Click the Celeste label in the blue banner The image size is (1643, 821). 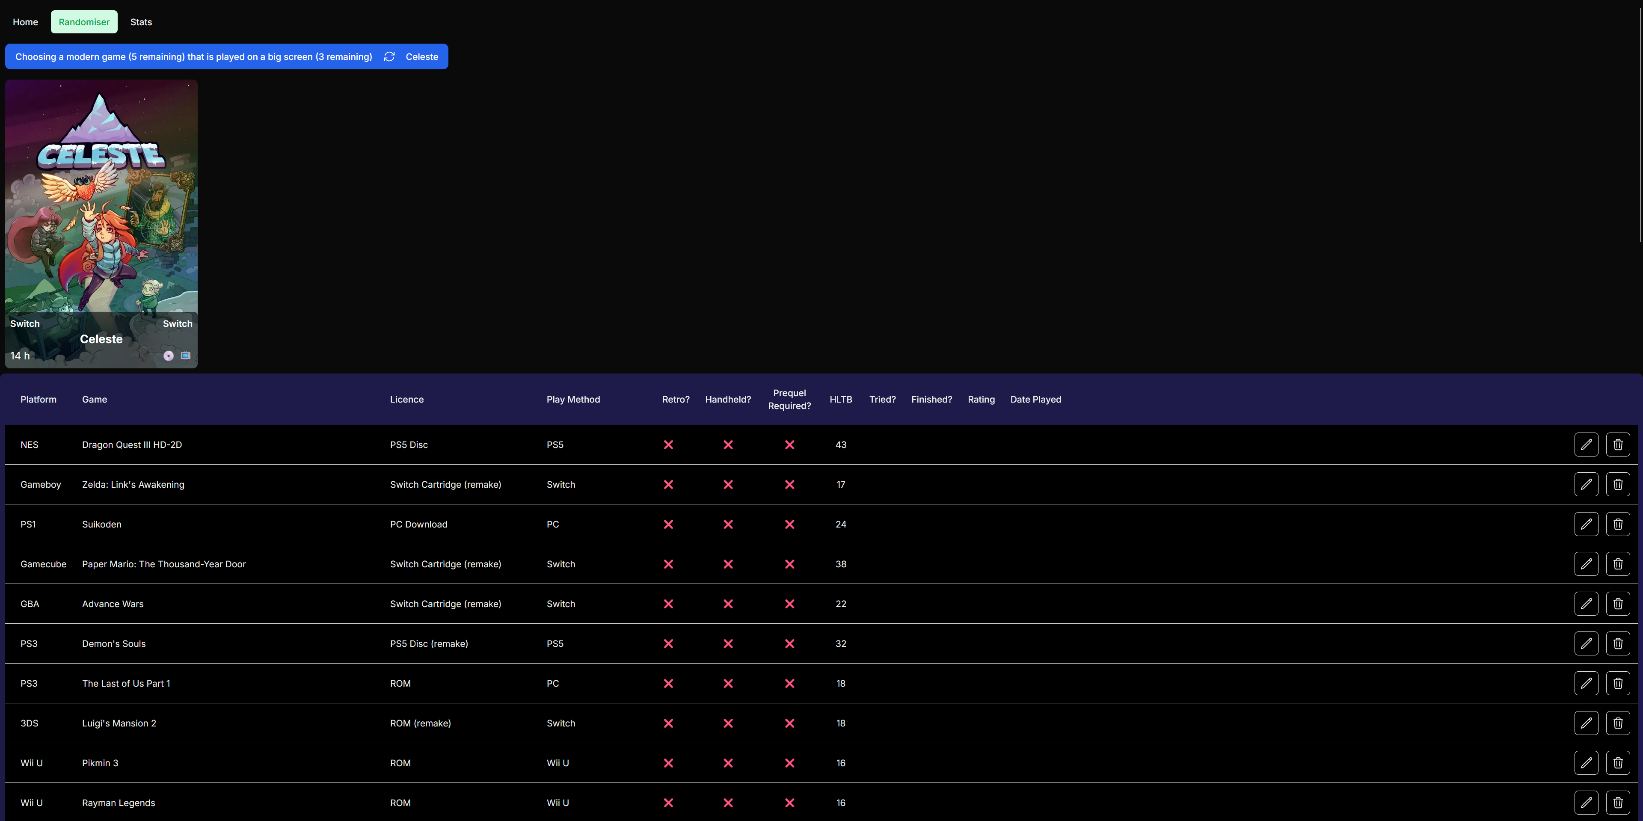[422, 57]
